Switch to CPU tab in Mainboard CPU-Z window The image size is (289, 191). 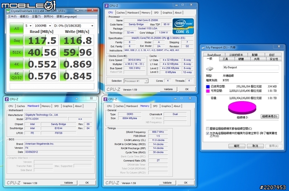click(11, 106)
